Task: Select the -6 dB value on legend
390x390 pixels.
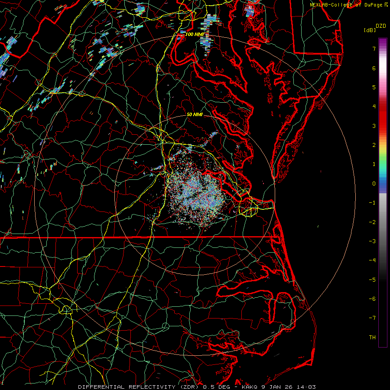Action: click(x=372, y=299)
